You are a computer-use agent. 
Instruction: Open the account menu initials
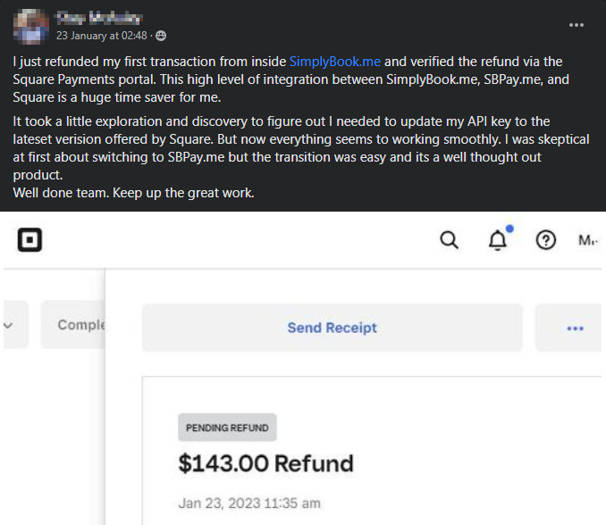click(588, 240)
